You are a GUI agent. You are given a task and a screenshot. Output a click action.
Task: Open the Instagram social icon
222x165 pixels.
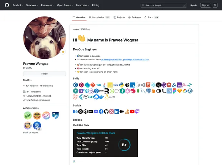111,112
